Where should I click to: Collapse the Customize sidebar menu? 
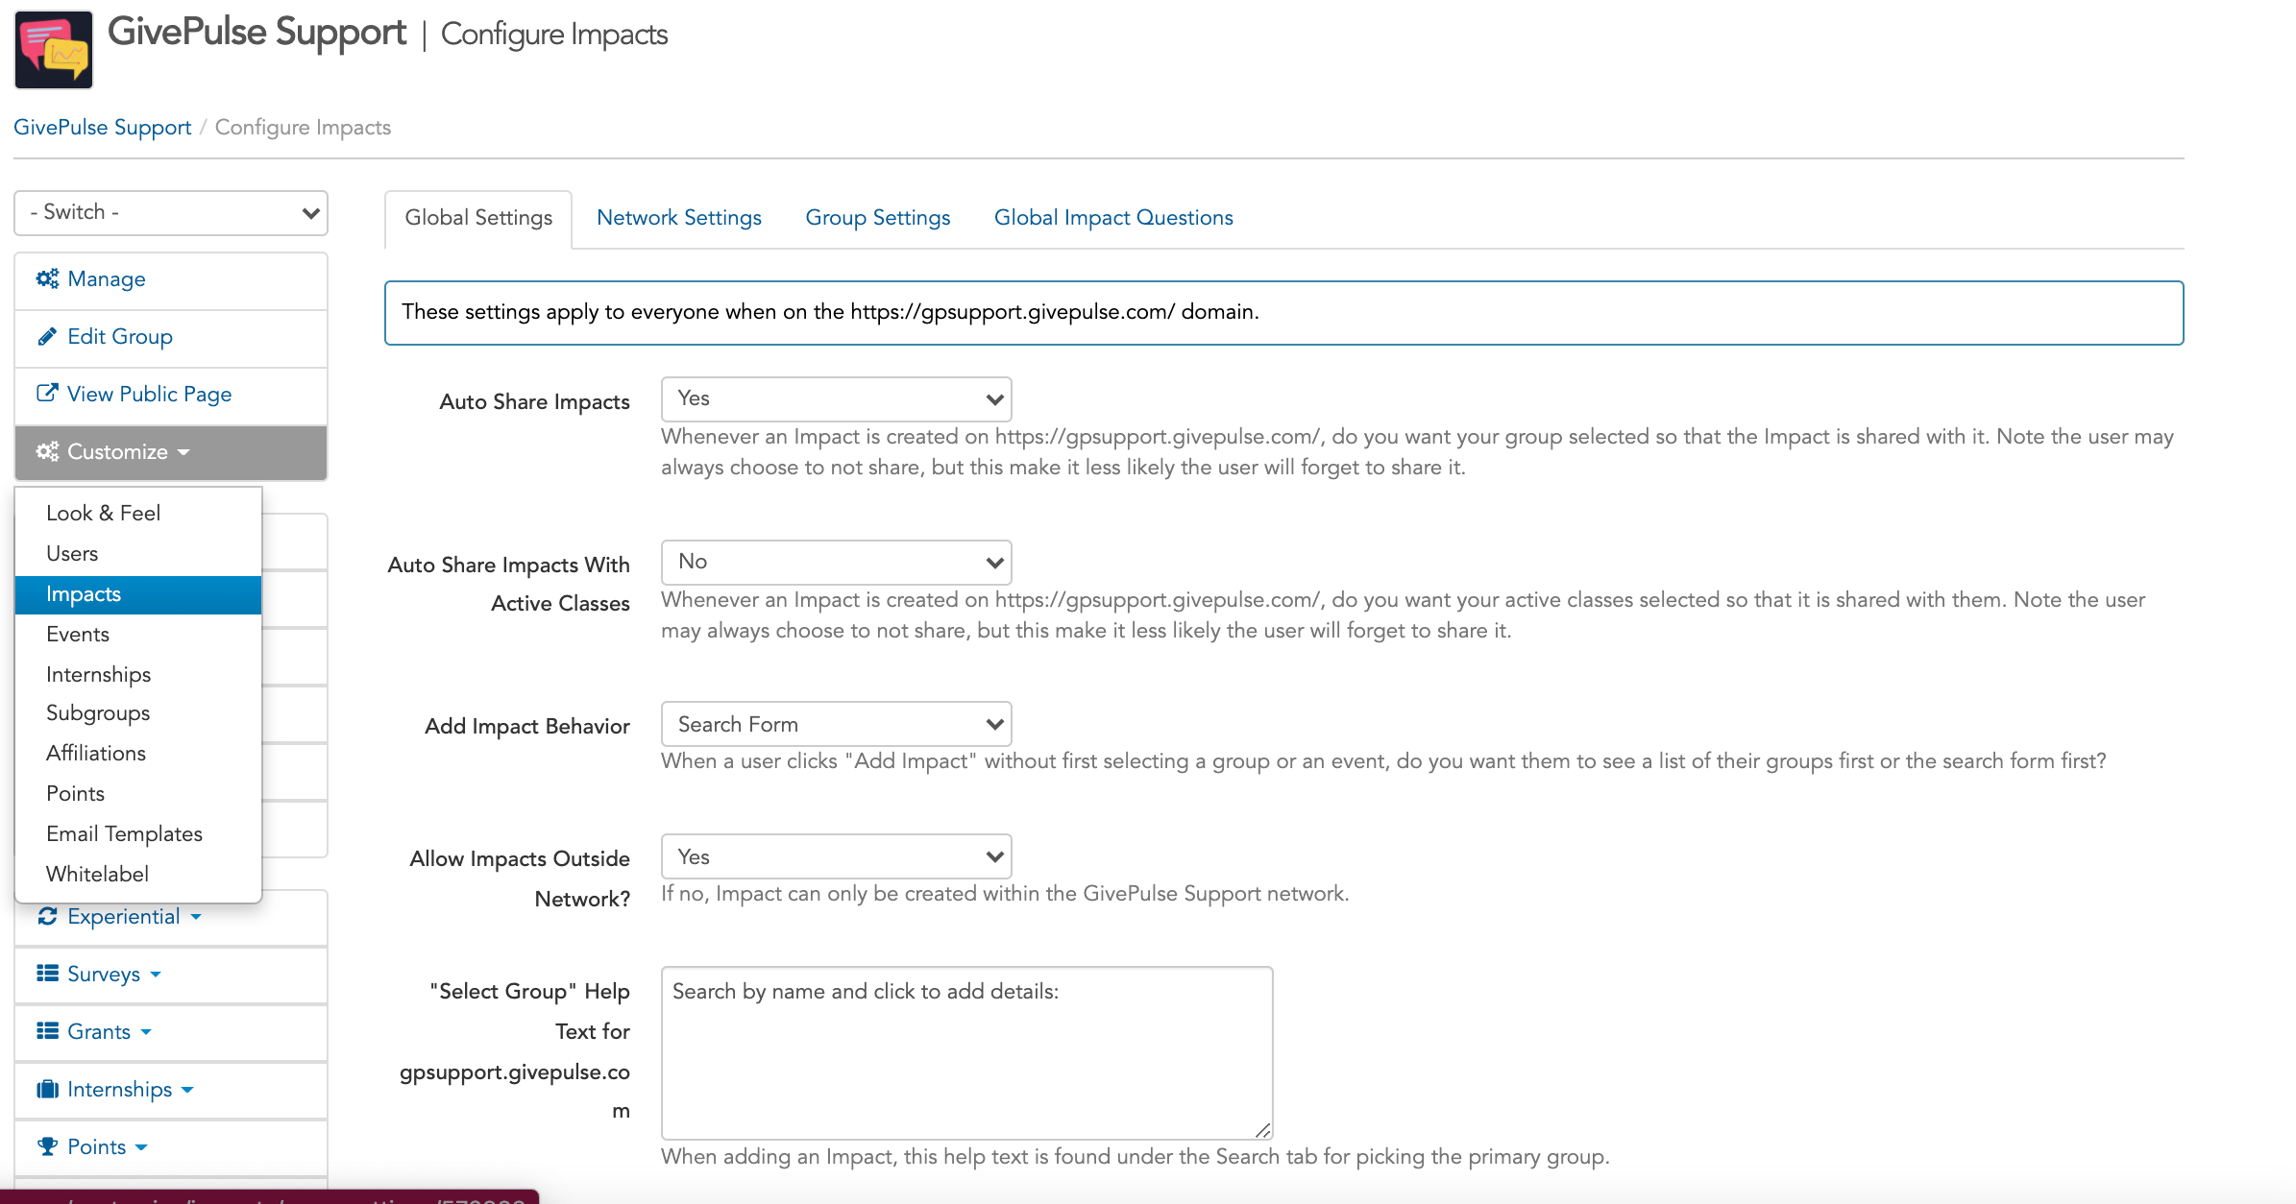point(171,452)
